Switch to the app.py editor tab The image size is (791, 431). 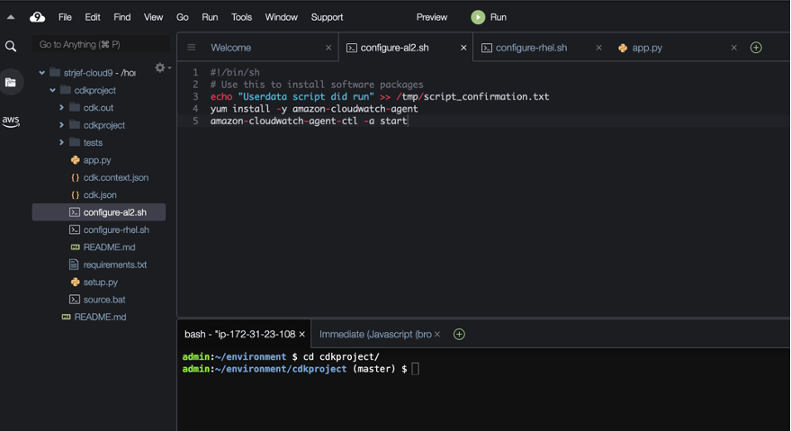tap(647, 48)
